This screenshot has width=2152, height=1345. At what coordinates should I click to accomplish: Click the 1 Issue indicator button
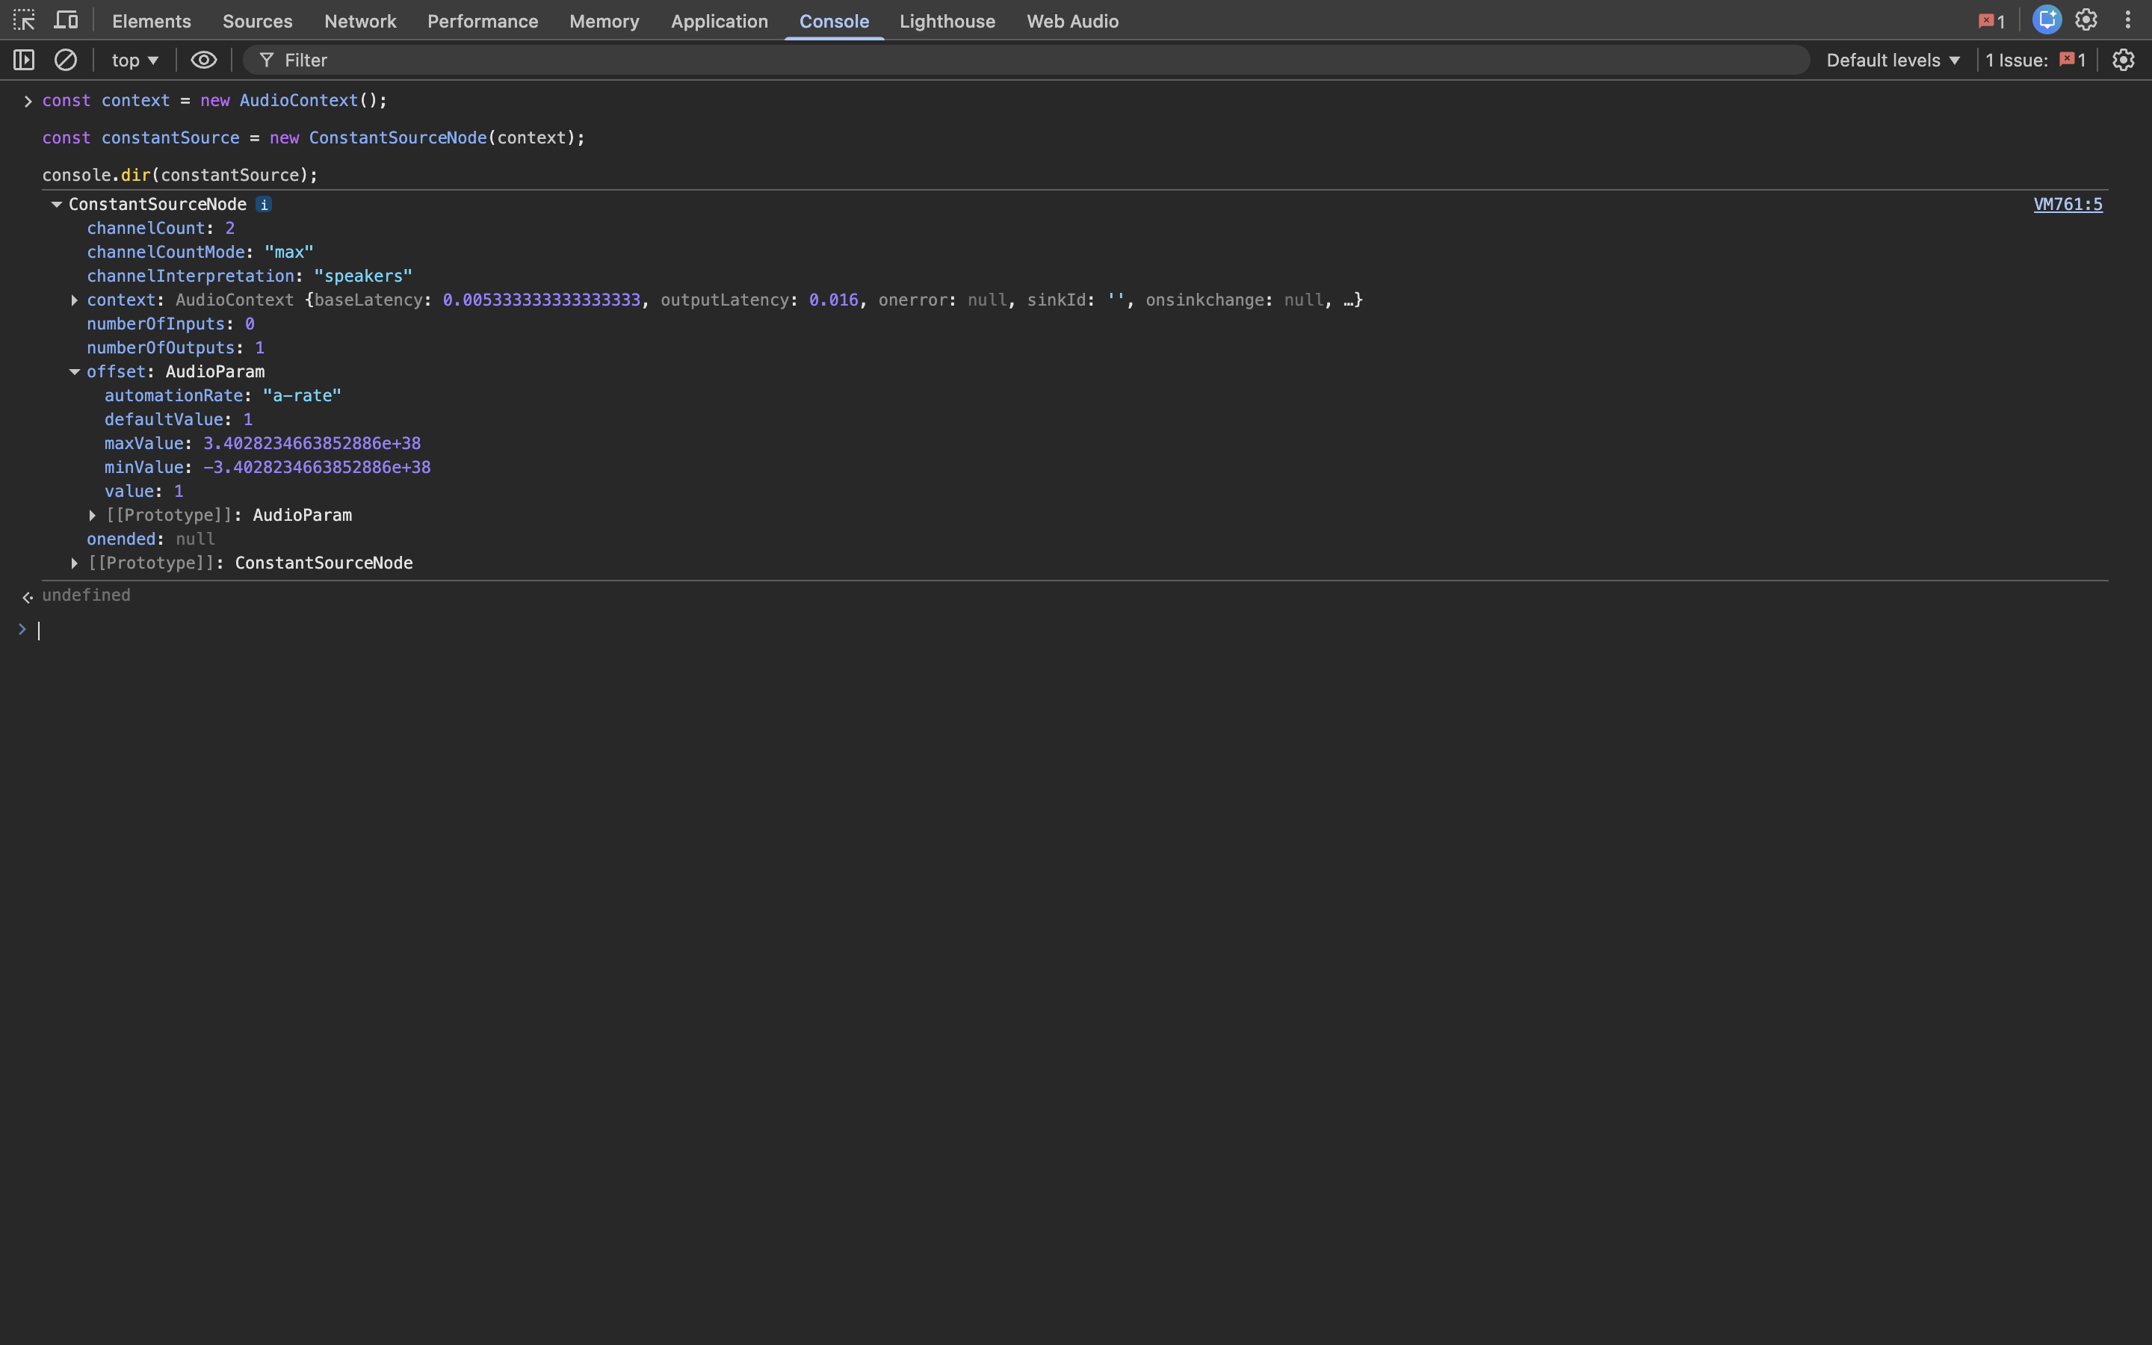click(x=2035, y=60)
